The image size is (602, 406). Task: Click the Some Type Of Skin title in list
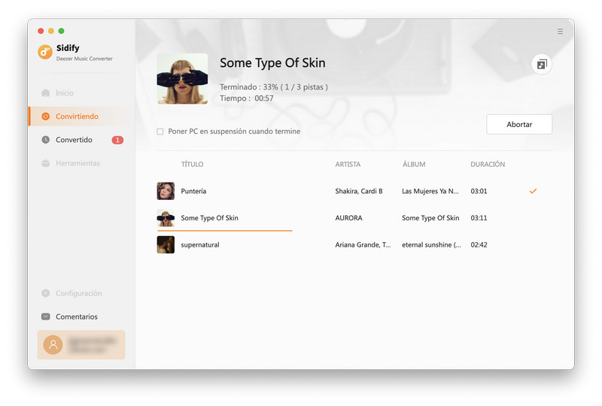point(210,218)
